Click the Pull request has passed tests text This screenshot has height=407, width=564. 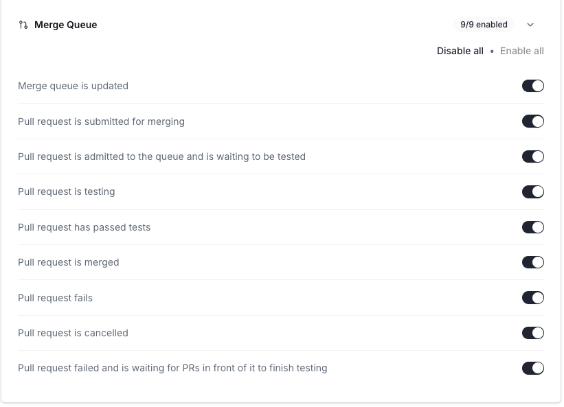coord(84,227)
